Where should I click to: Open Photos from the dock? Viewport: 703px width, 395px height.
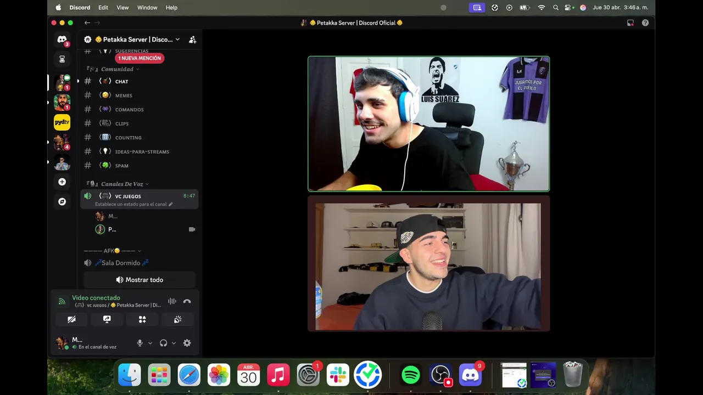coord(219,375)
